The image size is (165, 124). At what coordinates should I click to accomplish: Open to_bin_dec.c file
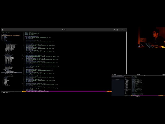9,51
